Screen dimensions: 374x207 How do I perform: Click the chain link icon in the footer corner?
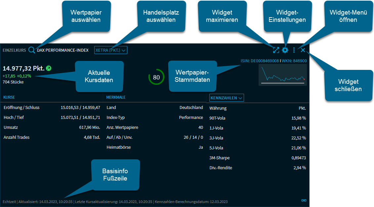[304, 200]
